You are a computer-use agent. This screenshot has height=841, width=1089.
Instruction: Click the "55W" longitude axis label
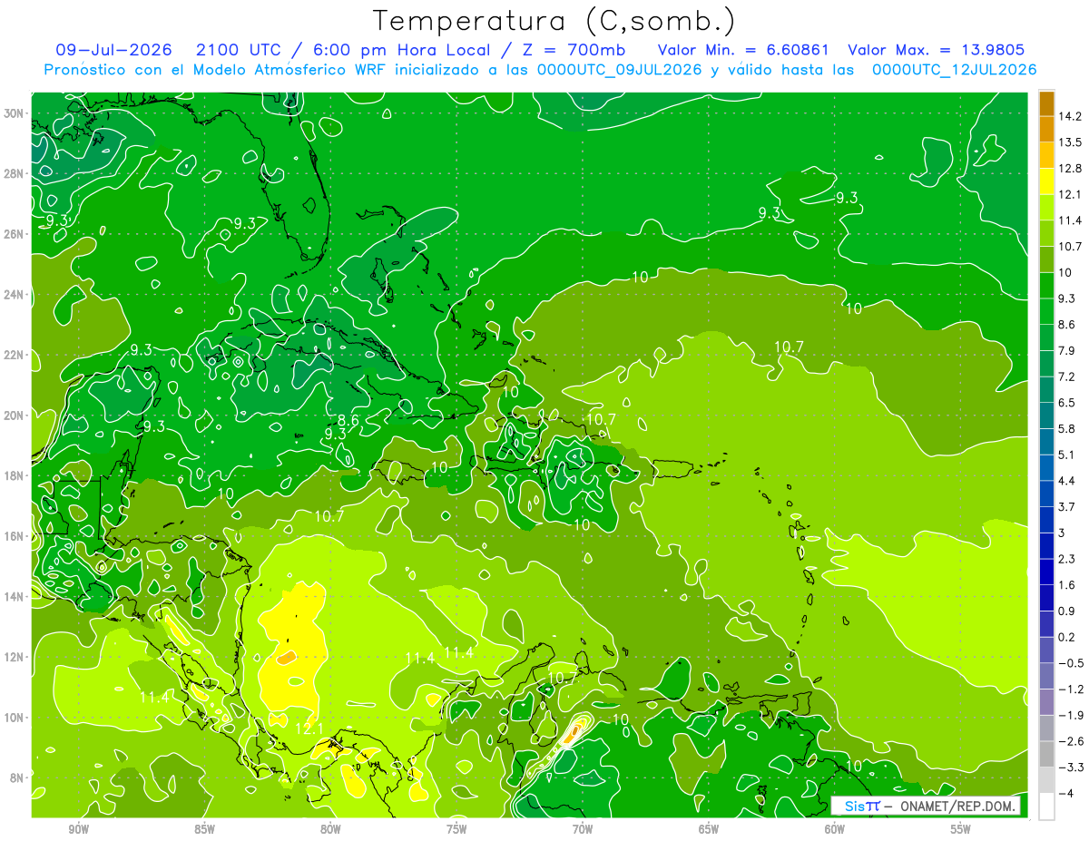[960, 830]
